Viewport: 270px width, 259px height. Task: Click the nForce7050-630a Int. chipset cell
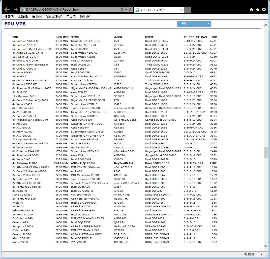click(x=128, y=183)
